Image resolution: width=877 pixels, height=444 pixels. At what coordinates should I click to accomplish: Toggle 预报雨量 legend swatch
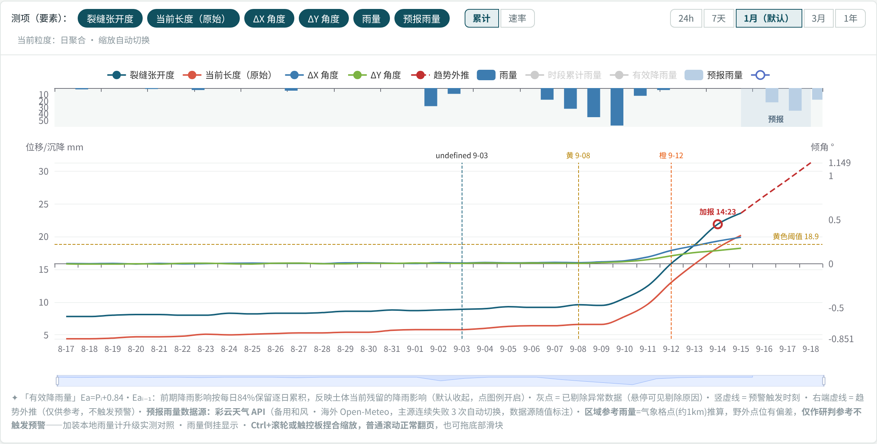point(694,75)
